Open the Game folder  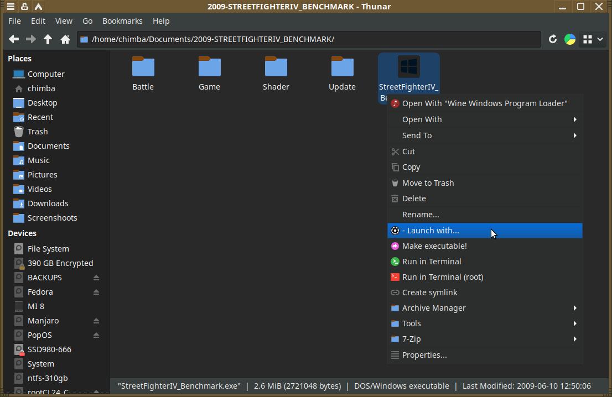(x=209, y=74)
